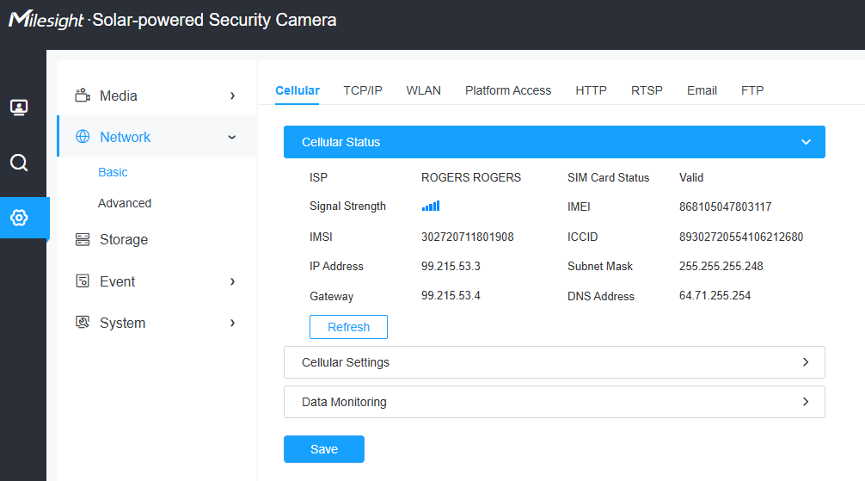This screenshot has height=481, width=865.
Task: Open the live view monitor icon
Action: pyautogui.click(x=19, y=108)
